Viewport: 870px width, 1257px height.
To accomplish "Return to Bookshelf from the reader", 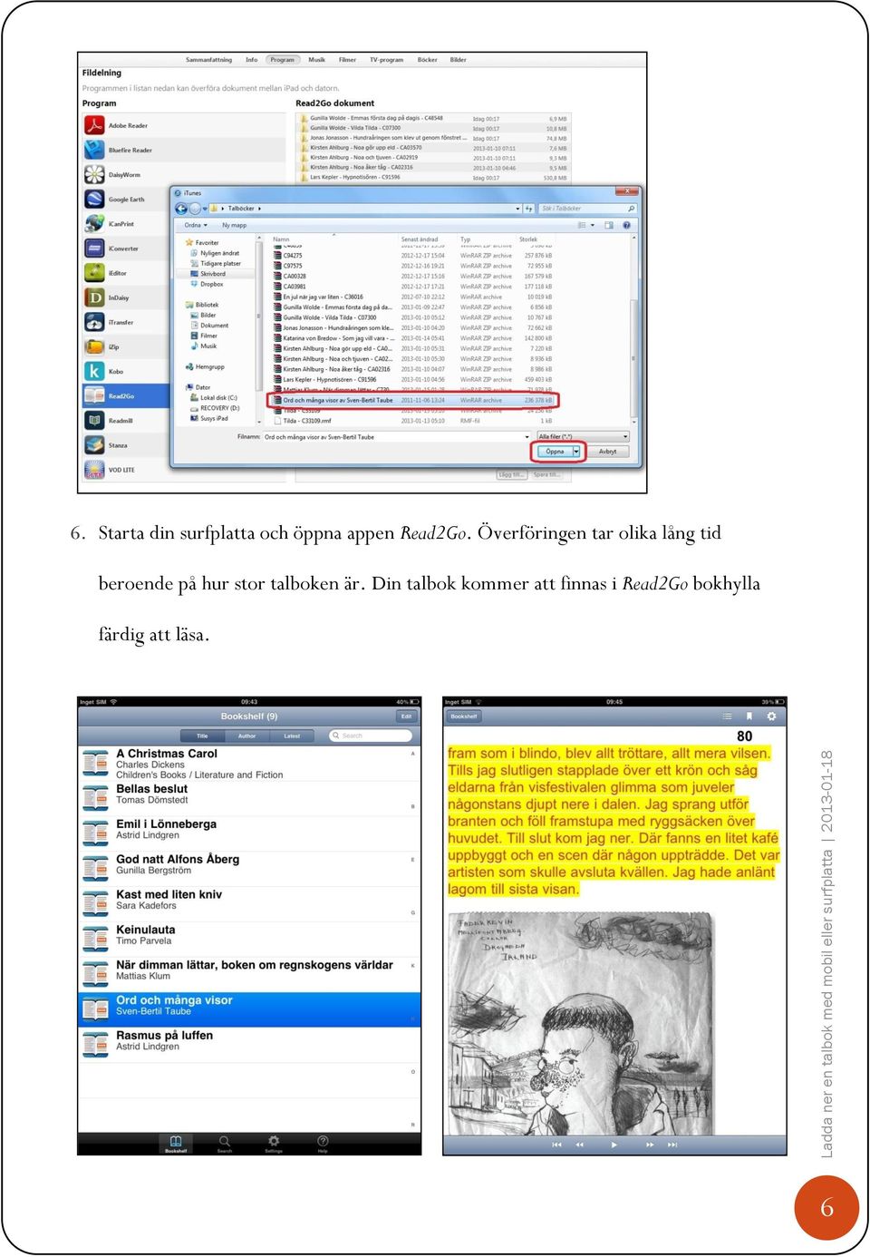I will coord(464,716).
